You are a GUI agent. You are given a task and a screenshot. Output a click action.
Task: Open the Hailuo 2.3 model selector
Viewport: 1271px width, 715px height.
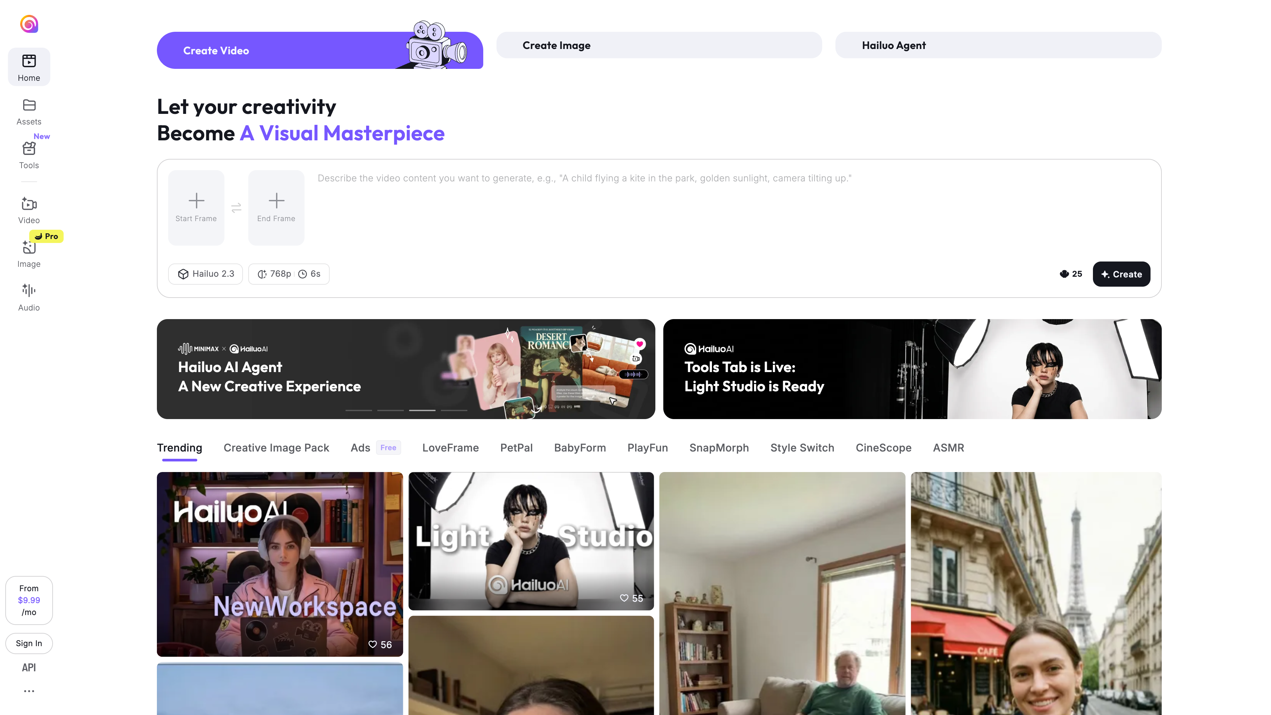[205, 274]
